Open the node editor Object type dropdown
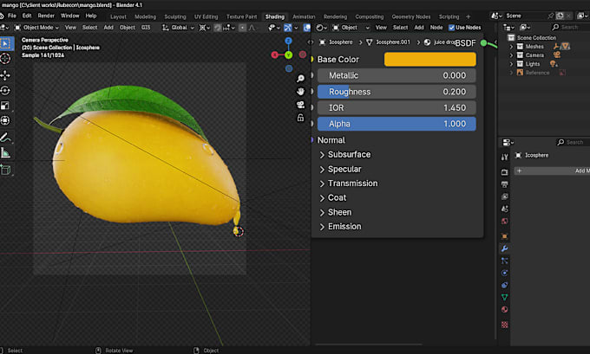Image resolution: width=590 pixels, height=354 pixels. pos(351,28)
